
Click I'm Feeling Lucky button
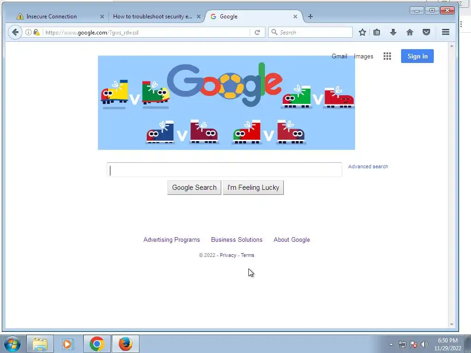tap(253, 188)
